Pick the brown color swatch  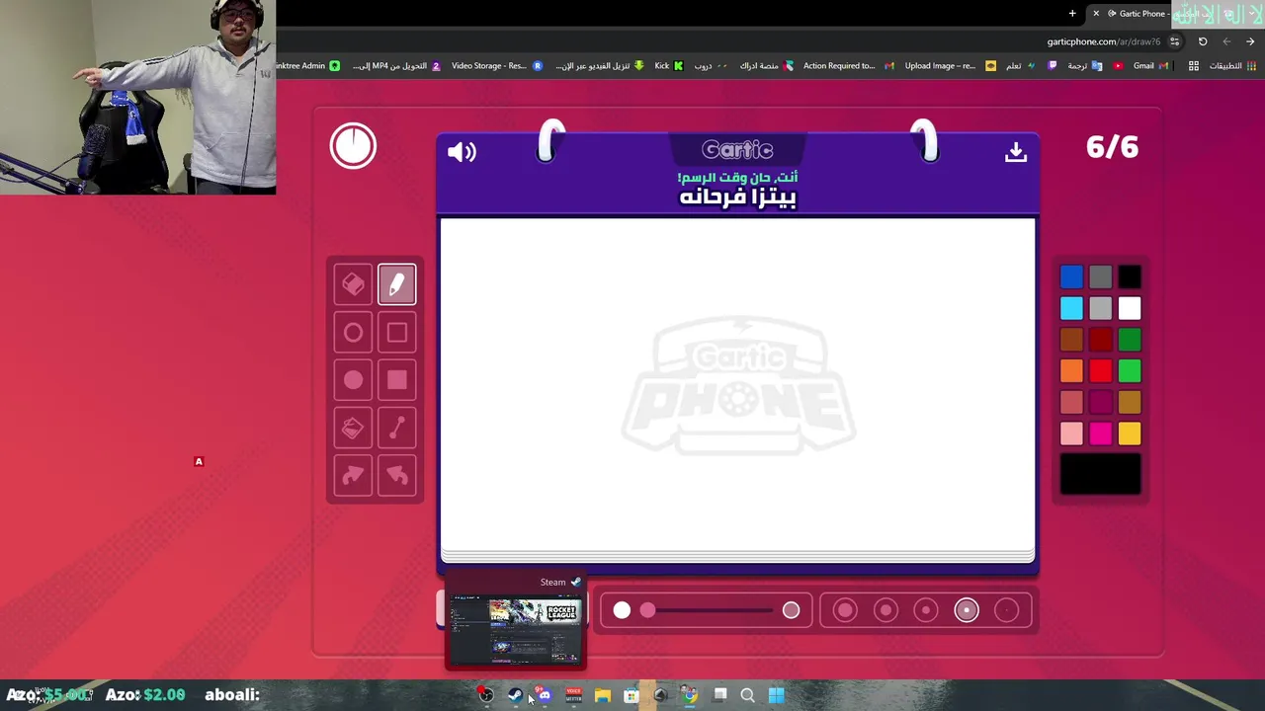[1071, 340]
